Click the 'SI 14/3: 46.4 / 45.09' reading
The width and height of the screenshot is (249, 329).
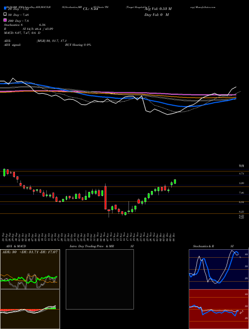click(x=38, y=29)
